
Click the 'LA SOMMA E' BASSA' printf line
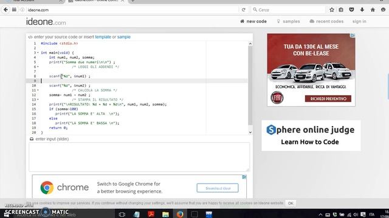tap(87, 123)
